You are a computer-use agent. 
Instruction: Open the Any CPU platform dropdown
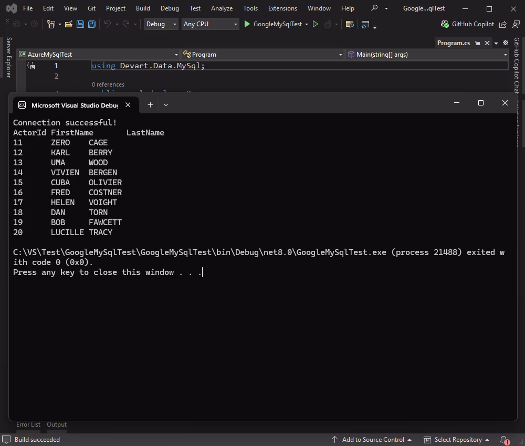[210, 24]
